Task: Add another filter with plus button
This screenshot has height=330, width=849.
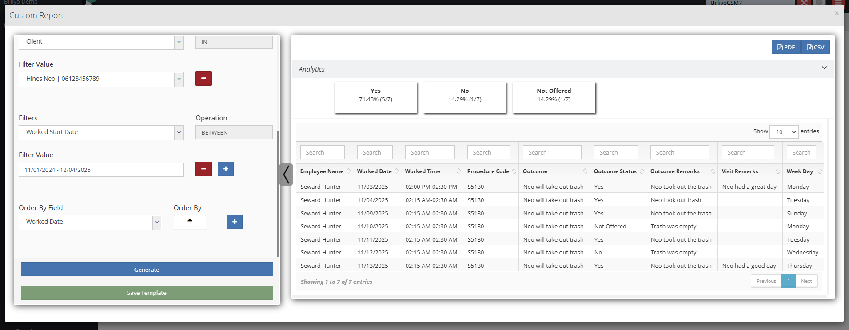Action: tap(226, 169)
